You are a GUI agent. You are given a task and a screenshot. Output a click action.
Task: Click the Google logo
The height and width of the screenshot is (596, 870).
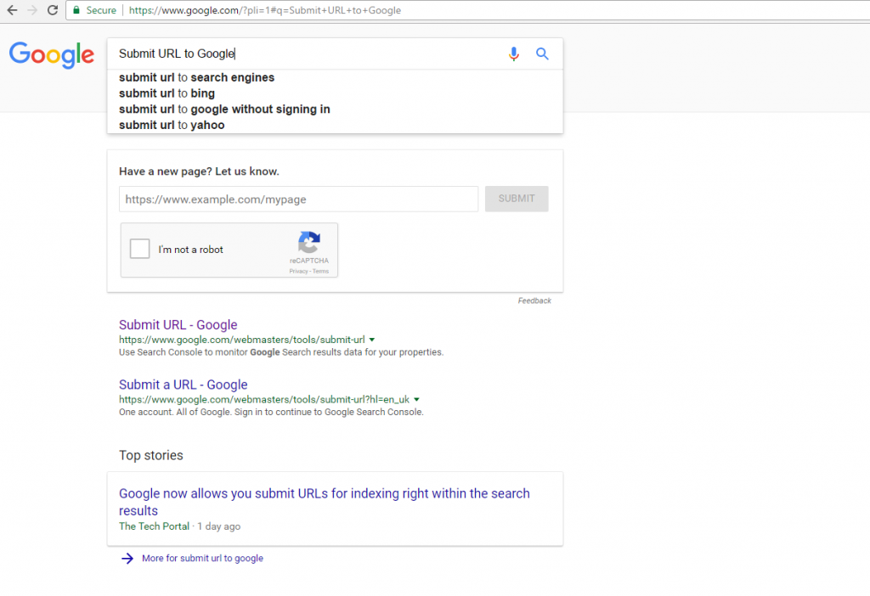(51, 55)
